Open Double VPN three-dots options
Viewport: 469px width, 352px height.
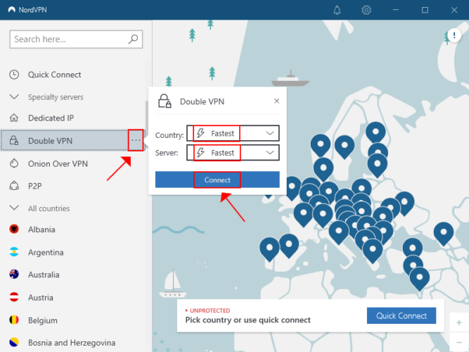136,140
